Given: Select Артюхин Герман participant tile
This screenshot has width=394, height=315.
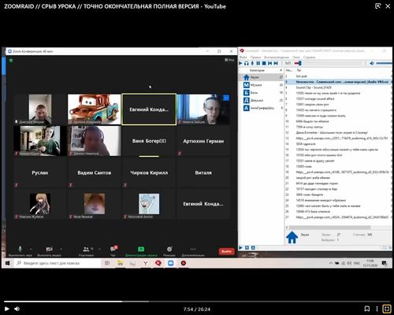Looking at the screenshot, I should click(203, 141).
